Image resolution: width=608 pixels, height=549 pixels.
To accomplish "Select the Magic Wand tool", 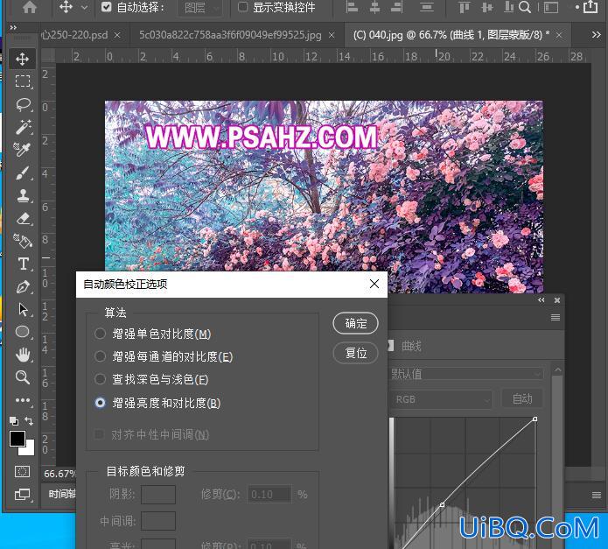I will tap(23, 127).
